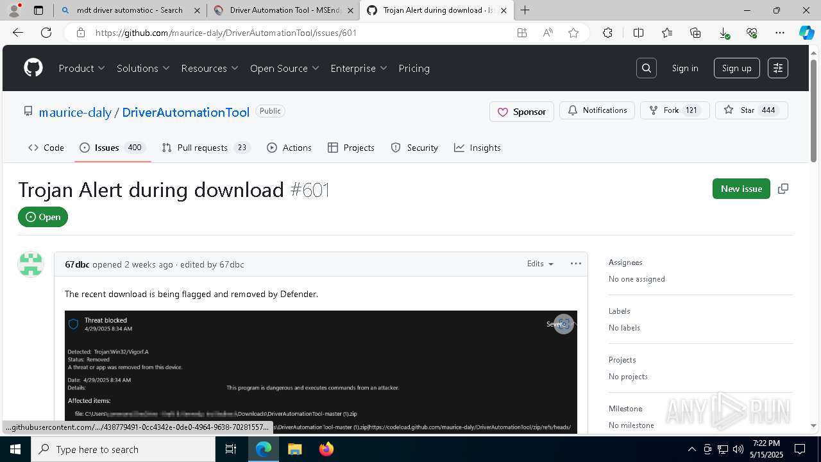Click the browser Back arrow
821x462 pixels.
(x=18, y=33)
